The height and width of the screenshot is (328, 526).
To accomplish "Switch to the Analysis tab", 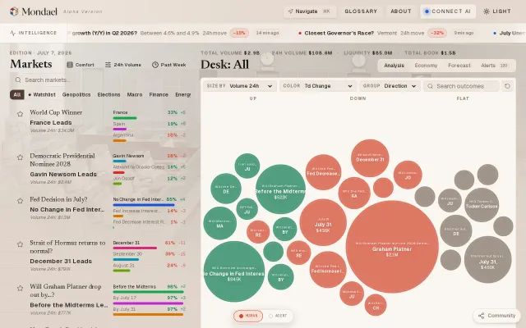I will coord(394,66).
